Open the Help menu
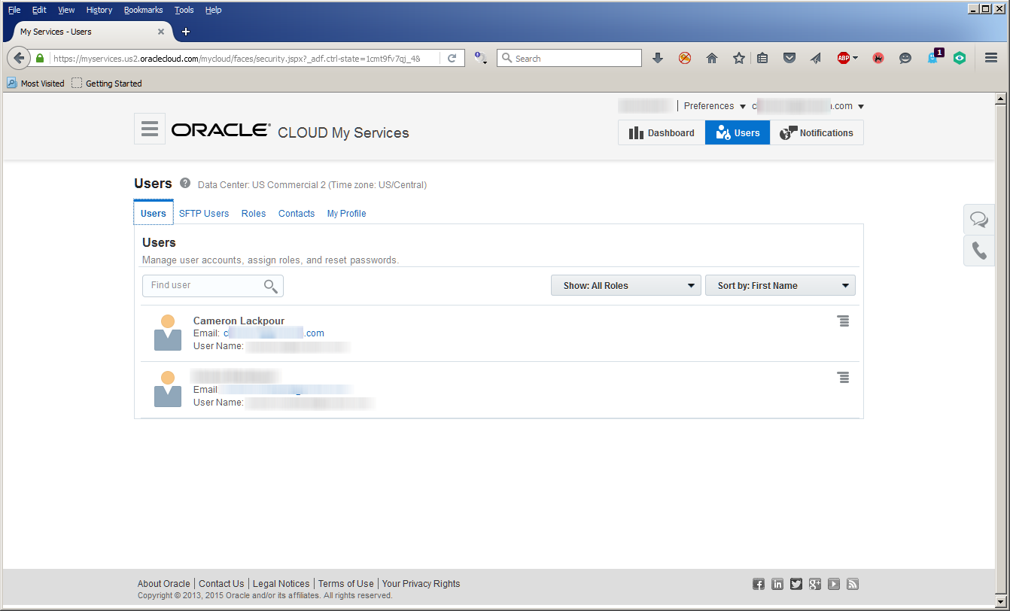Image resolution: width=1010 pixels, height=611 pixels. point(213,10)
